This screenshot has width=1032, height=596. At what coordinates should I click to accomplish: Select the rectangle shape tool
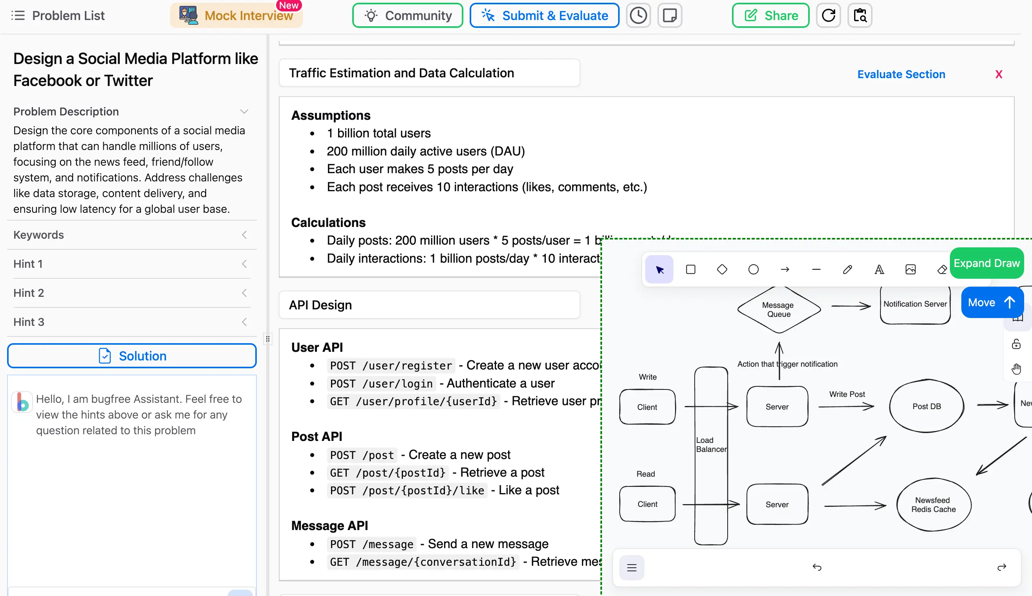coord(690,269)
